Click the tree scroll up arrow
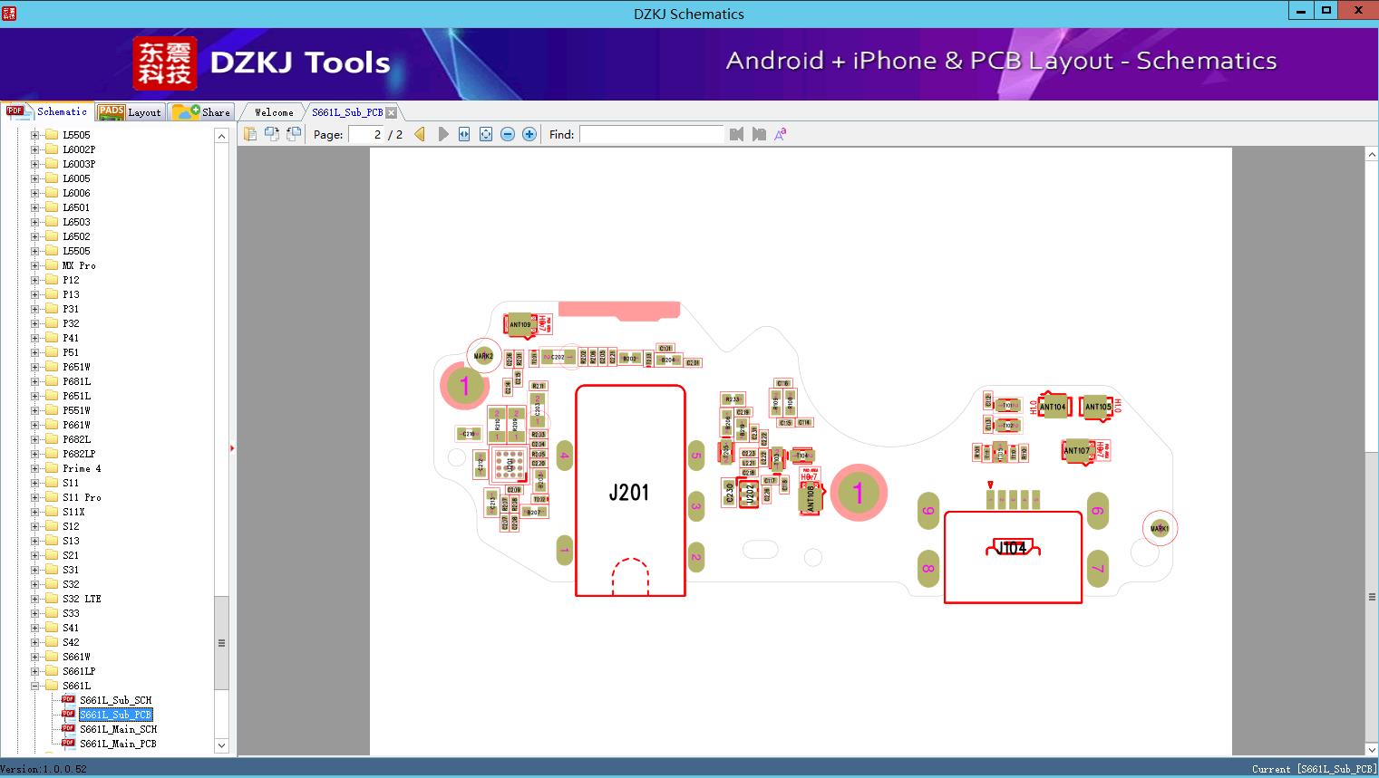The width and height of the screenshot is (1379, 778). tap(221, 136)
